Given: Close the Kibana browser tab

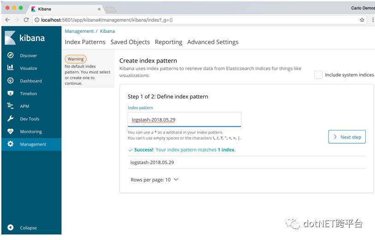Looking at the screenshot, I should pos(99,9).
